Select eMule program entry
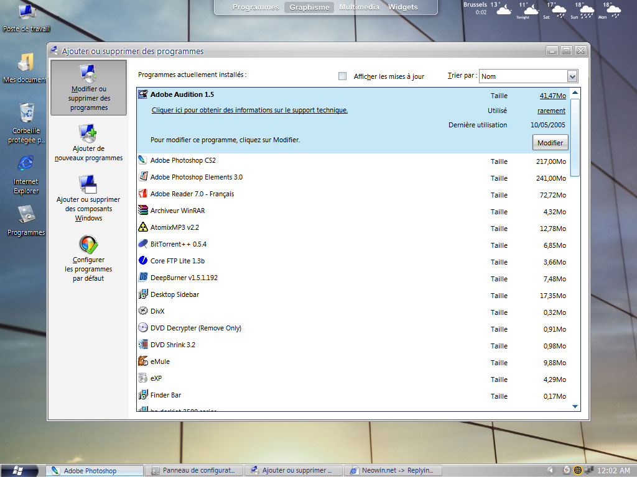637x477 pixels. [160, 362]
